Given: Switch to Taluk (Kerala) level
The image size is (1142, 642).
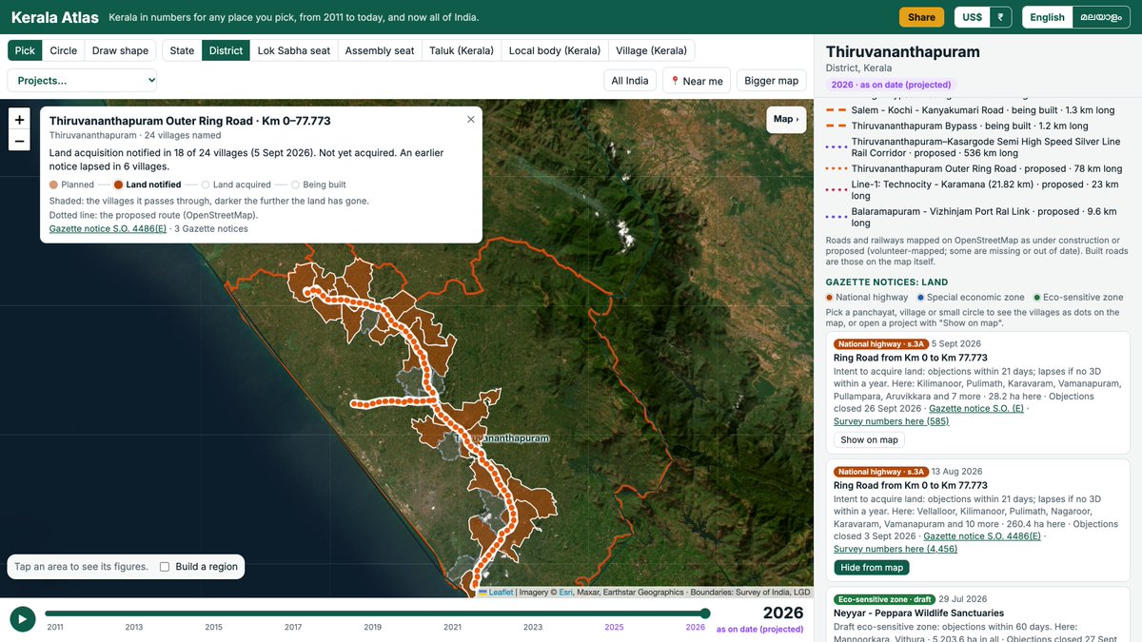Looking at the screenshot, I should [462, 50].
